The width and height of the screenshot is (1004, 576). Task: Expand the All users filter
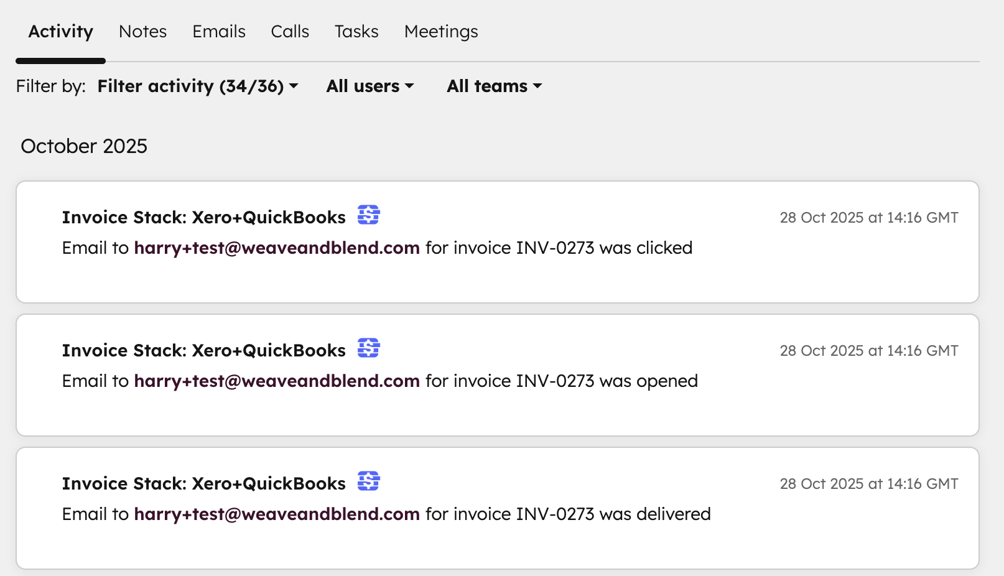[370, 86]
